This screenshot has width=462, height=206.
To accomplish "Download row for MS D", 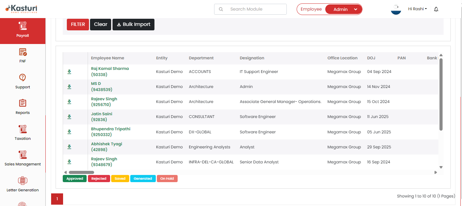I will tap(69, 87).
